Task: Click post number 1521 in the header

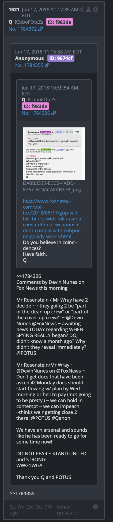Action: click(14, 10)
